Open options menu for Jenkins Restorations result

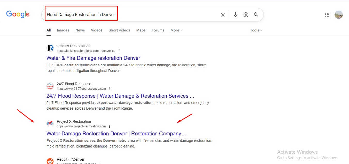coord(119,51)
